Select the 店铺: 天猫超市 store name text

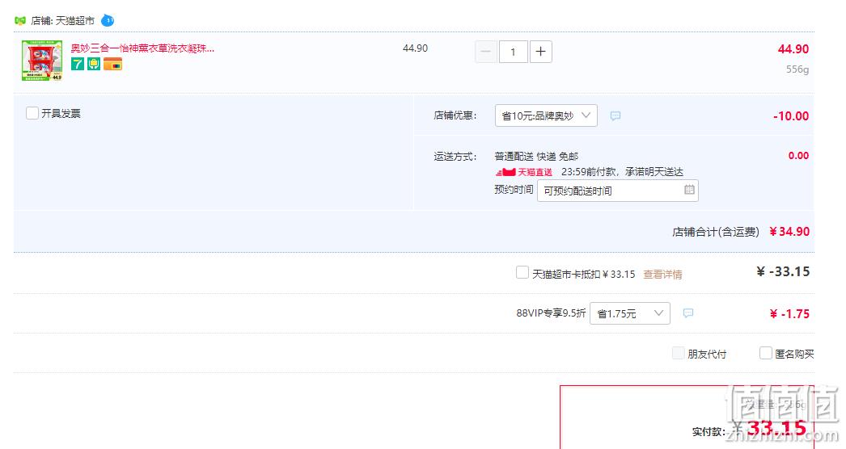pyautogui.click(x=62, y=20)
